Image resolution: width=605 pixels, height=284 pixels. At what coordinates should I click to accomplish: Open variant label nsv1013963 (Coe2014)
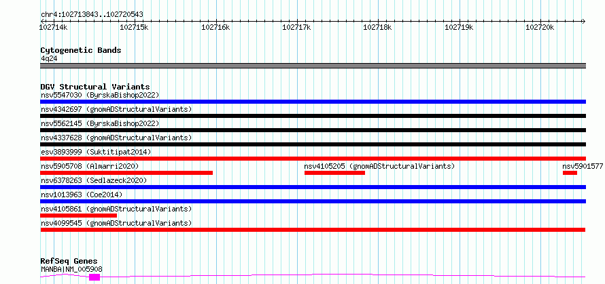click(82, 195)
